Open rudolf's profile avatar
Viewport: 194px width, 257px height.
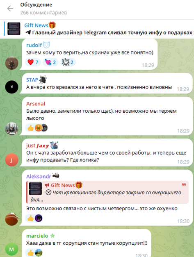point(11,63)
